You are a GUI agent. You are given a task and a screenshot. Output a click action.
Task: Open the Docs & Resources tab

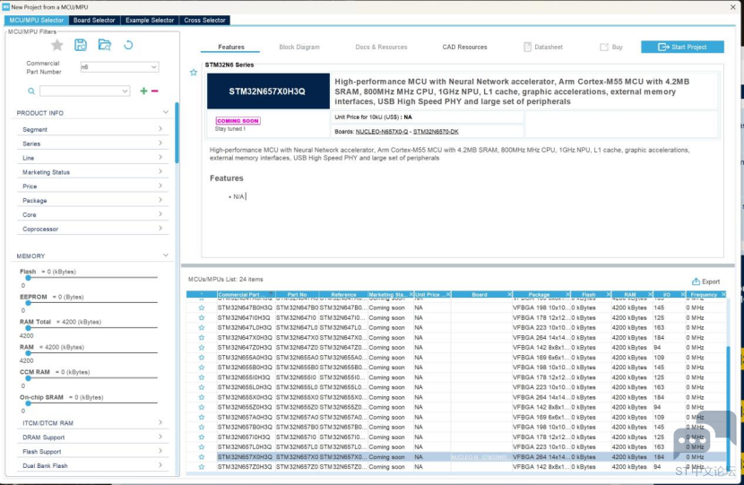pyautogui.click(x=382, y=47)
